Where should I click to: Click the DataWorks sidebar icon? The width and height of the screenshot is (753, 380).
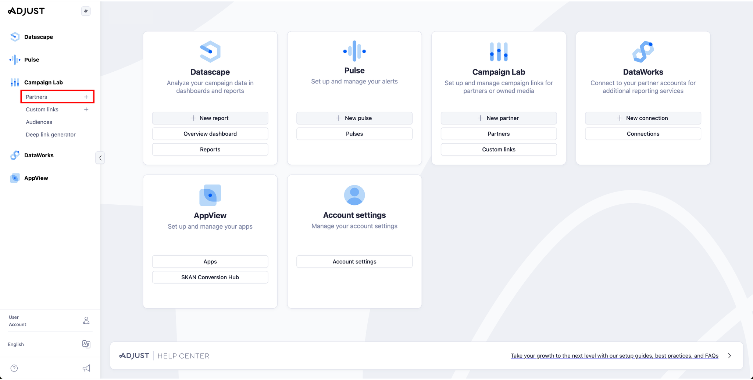pos(15,155)
